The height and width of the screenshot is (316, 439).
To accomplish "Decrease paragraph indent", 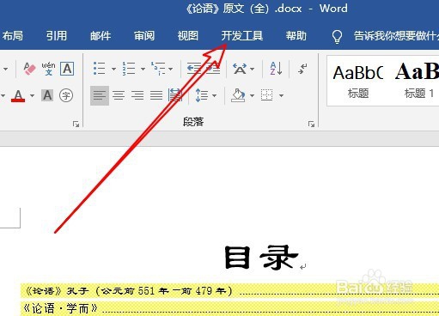I will pos(194,69).
